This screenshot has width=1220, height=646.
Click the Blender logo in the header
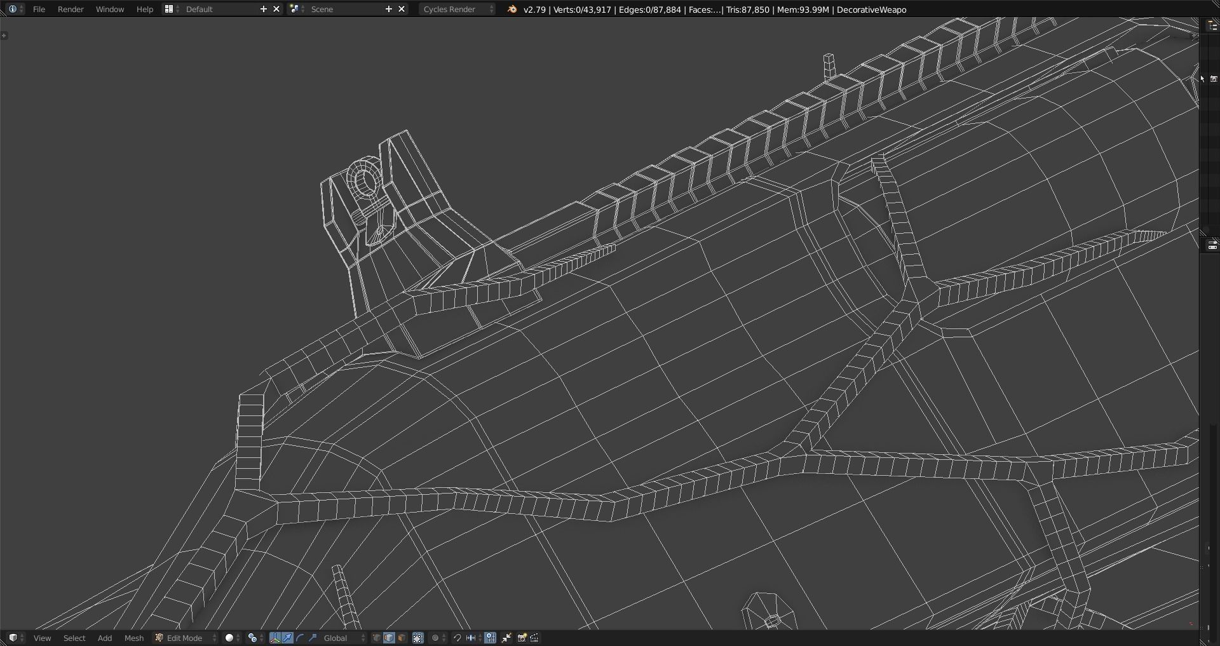click(512, 9)
